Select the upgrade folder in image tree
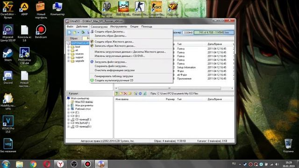The width and height of the screenshot is (299, 168). click(79, 61)
